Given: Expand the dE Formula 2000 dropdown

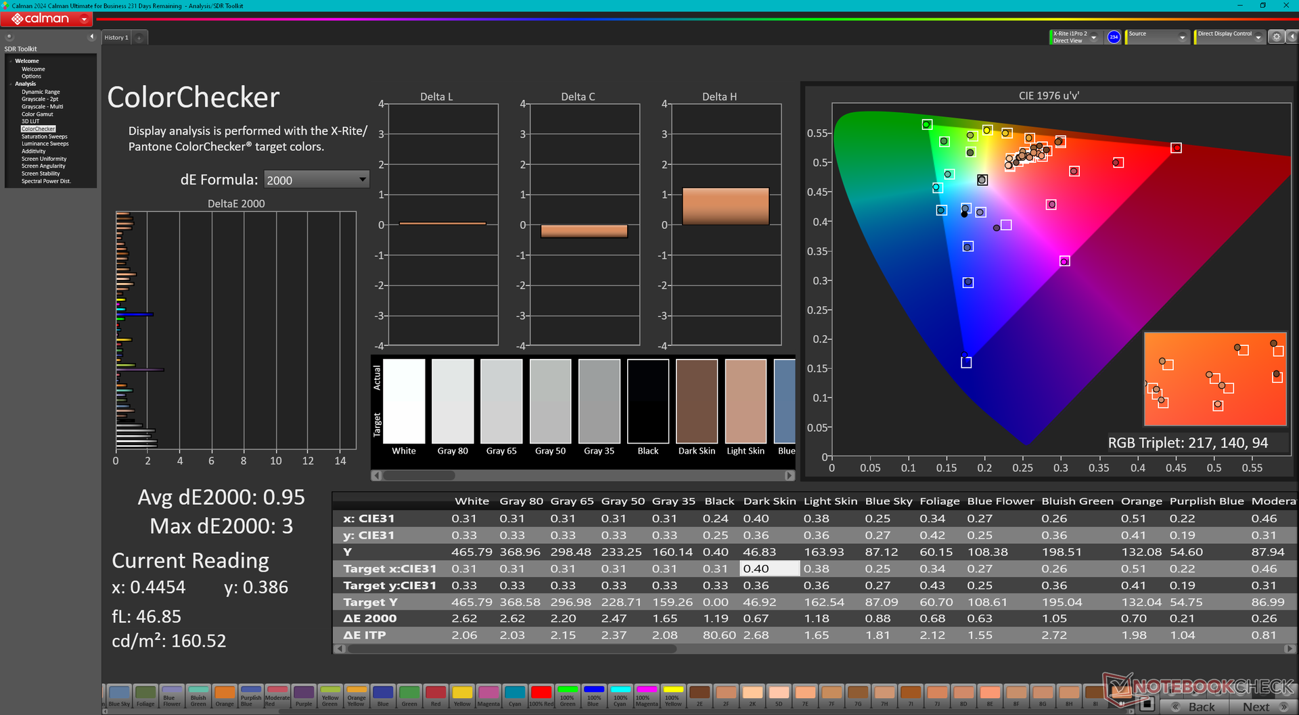Looking at the screenshot, I should (x=317, y=180).
